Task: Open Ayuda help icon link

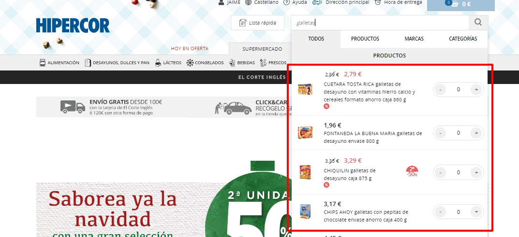Action: 286,2
